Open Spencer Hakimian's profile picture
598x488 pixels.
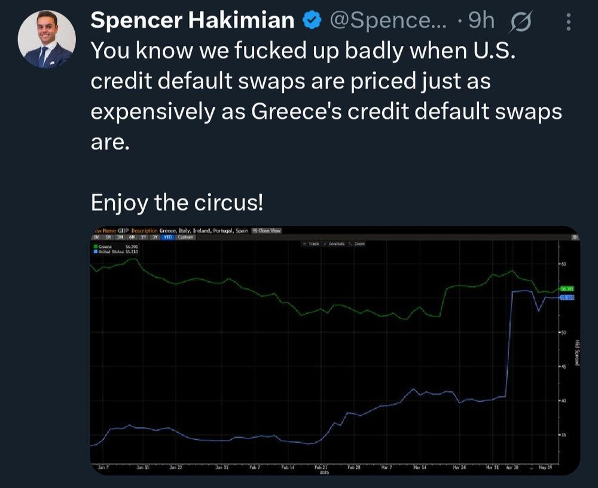pos(47,39)
